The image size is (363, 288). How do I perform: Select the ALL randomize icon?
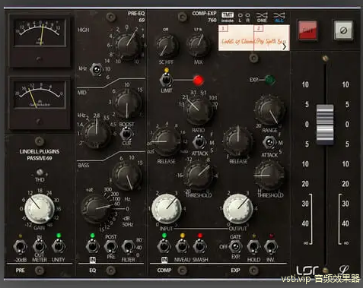279,17
